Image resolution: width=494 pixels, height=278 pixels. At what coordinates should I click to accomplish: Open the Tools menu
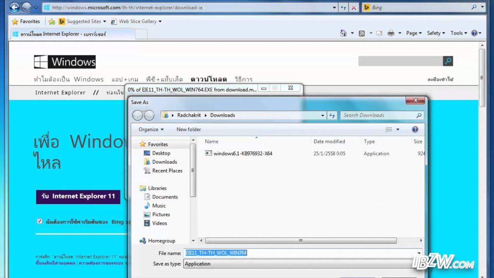pyautogui.click(x=459, y=33)
